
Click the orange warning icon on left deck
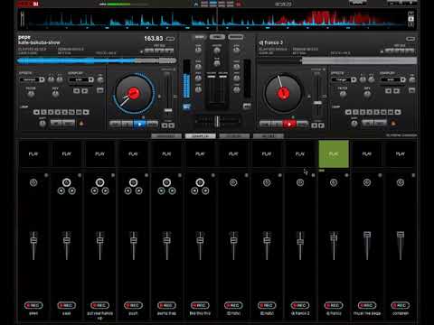pos(81,123)
